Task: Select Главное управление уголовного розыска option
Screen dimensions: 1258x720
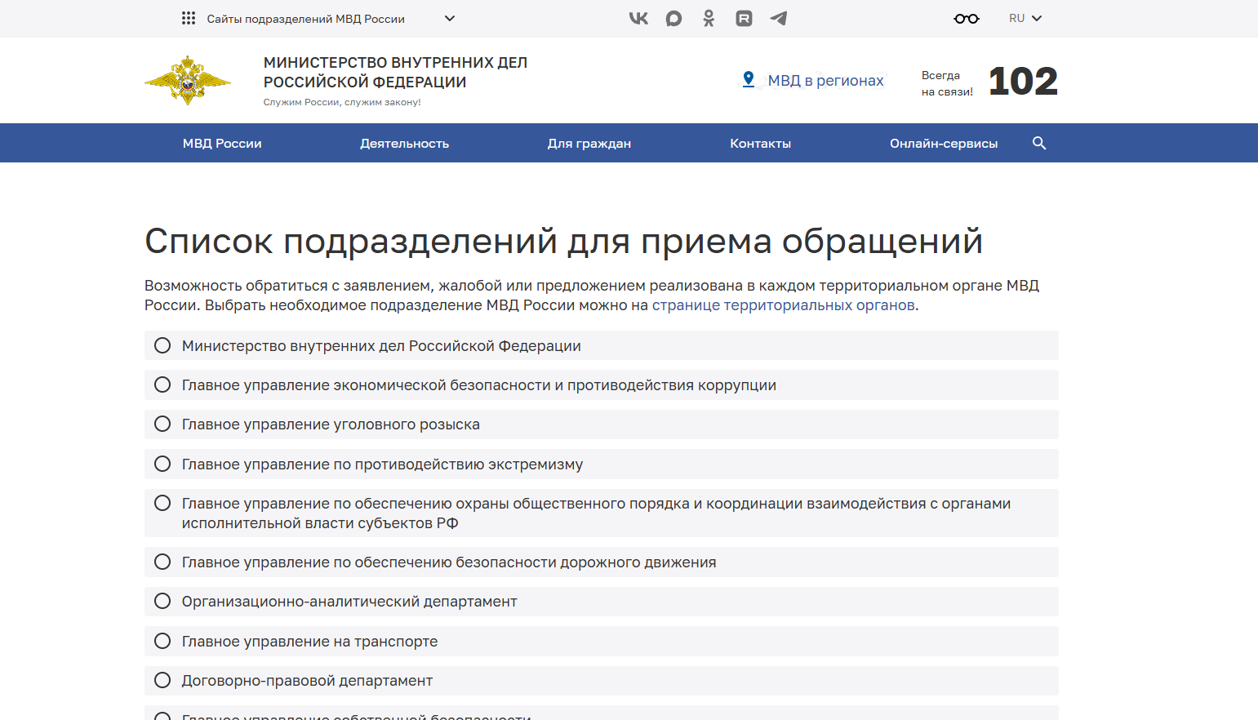Action: [162, 424]
